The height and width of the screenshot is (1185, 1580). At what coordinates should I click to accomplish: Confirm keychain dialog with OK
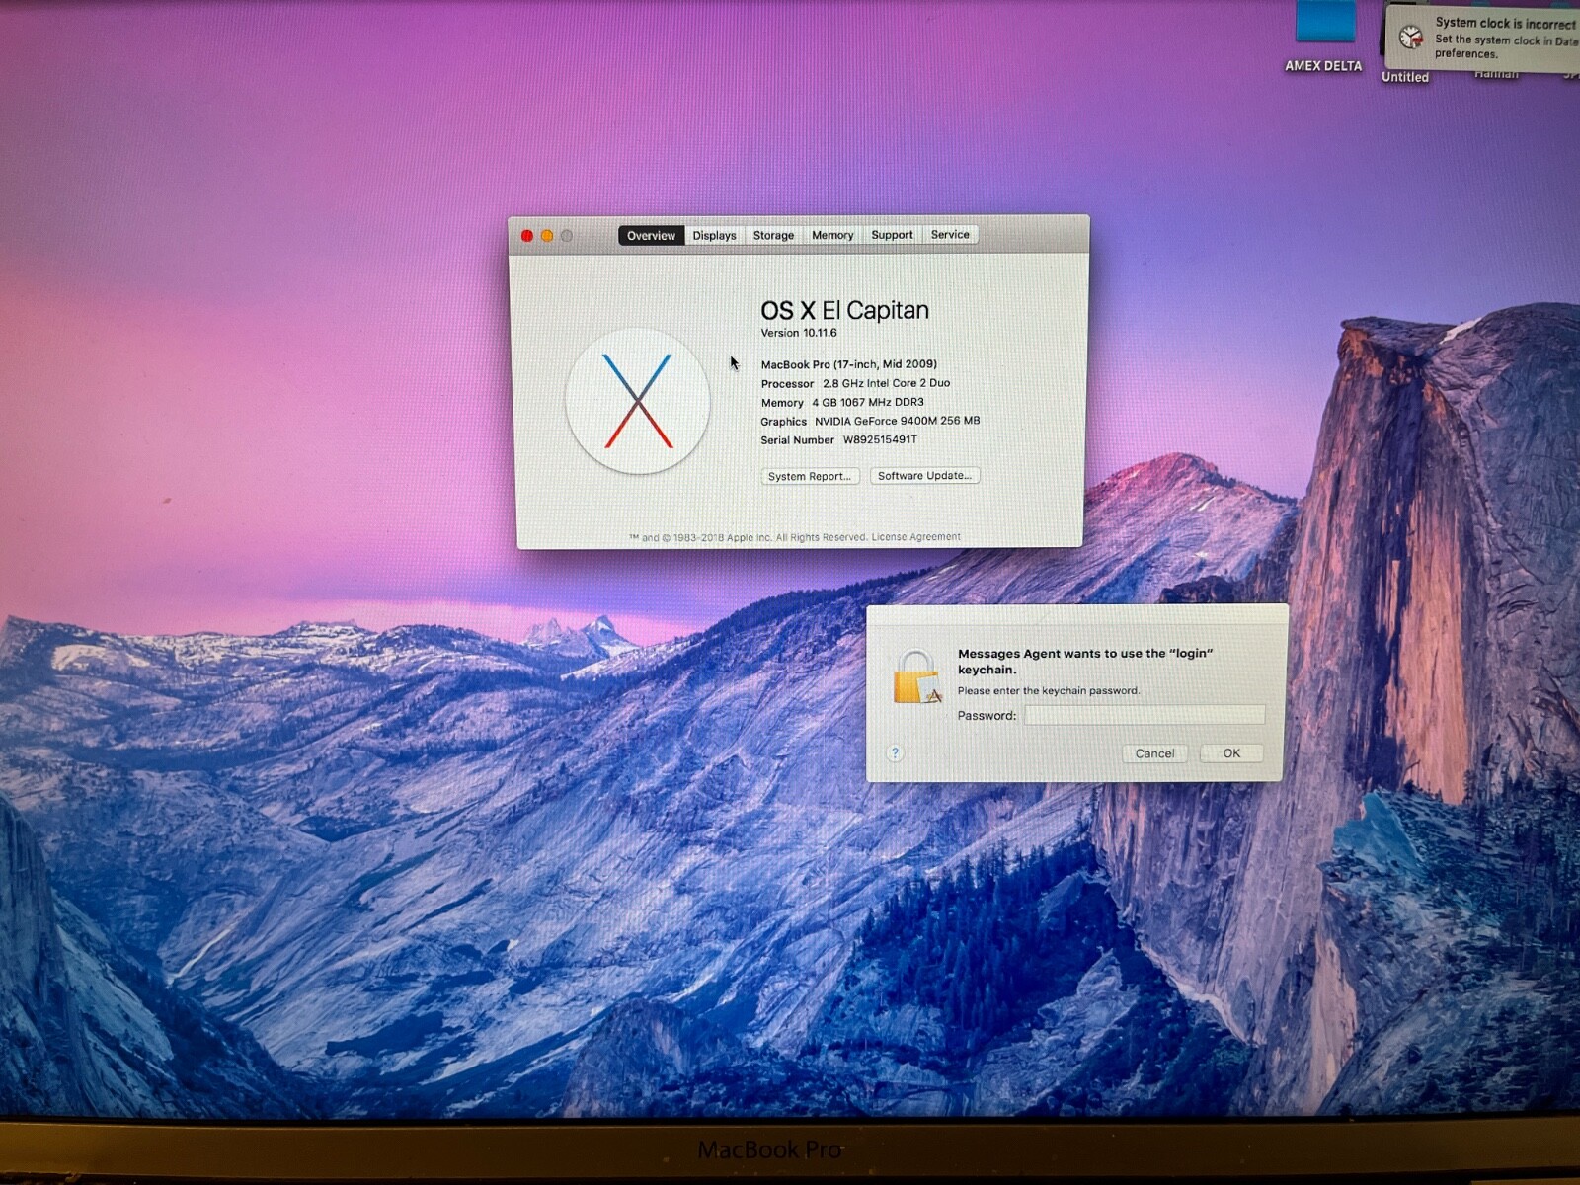coord(1231,752)
